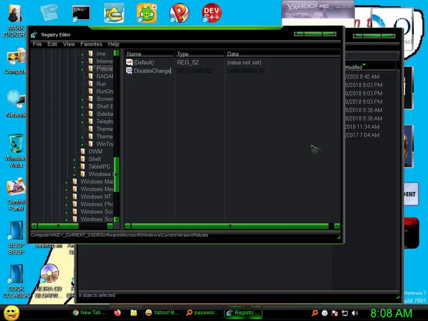The height and width of the screenshot is (321, 428).
Task: Click the tree pane horizontal scrollbar thumb
Action: pos(58,226)
